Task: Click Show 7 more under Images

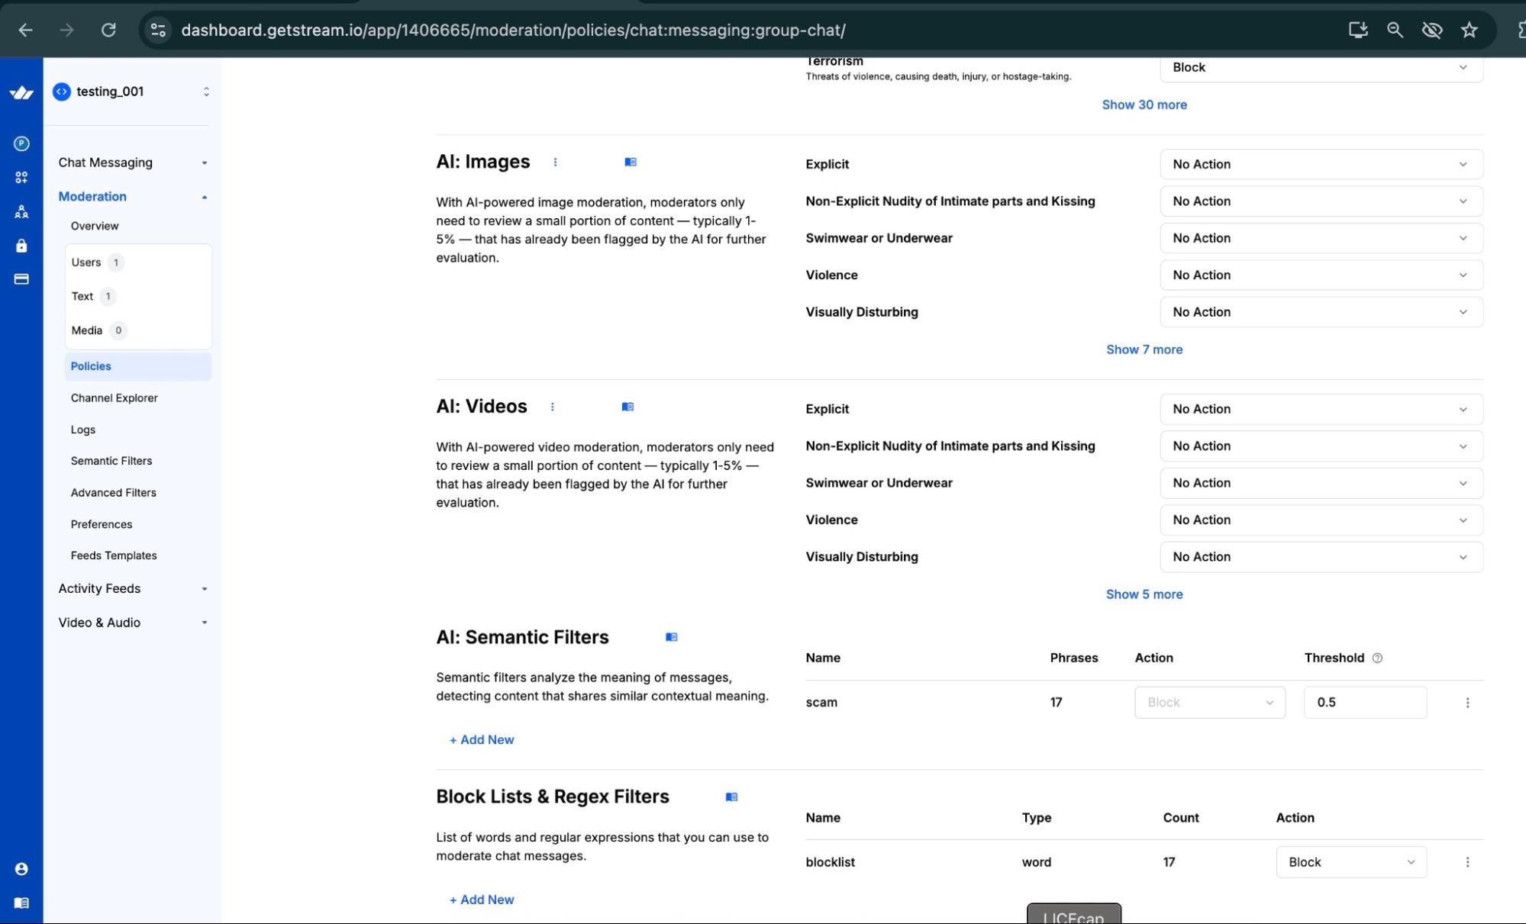Action: (x=1144, y=349)
